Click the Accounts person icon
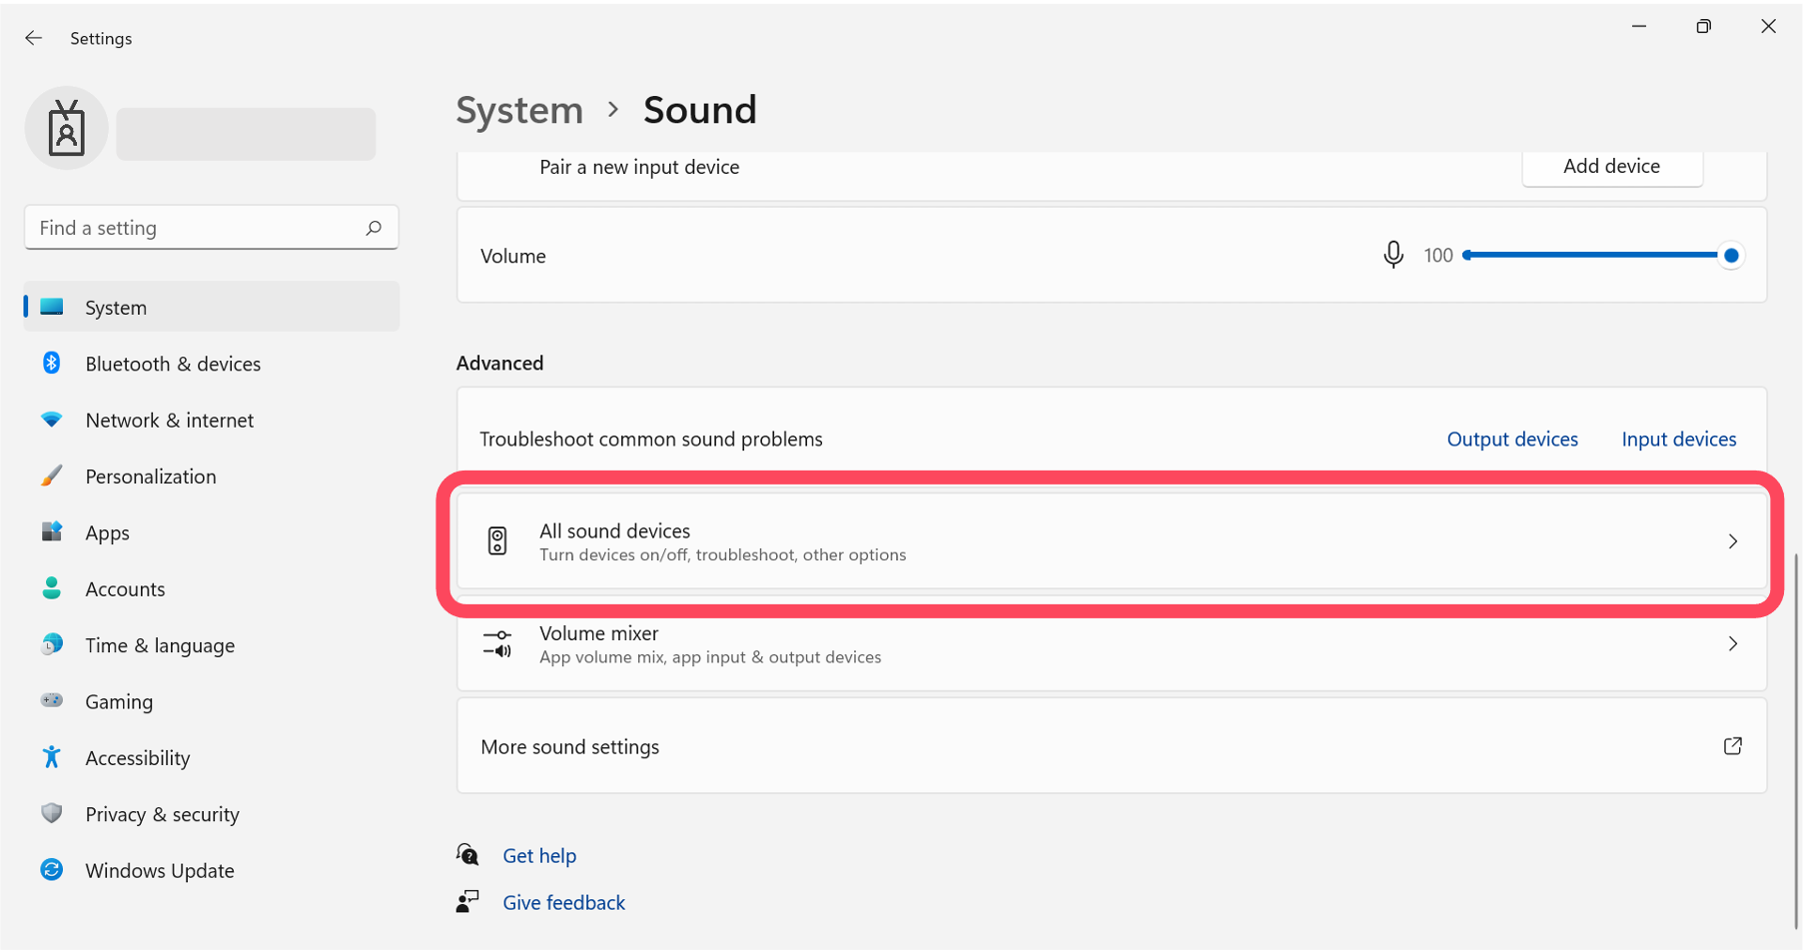Viewport: 1803px width, 952px height. coord(52,587)
